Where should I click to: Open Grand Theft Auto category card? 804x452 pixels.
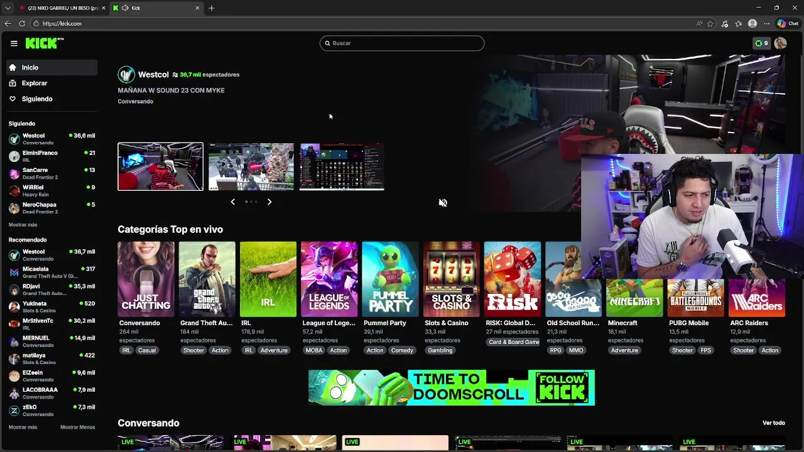coord(207,279)
